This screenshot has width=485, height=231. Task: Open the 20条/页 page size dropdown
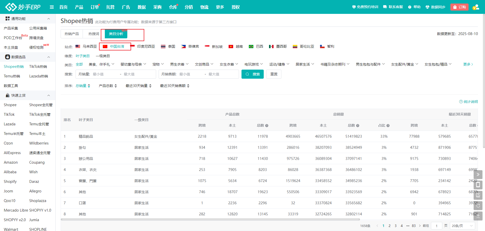tap(462, 226)
